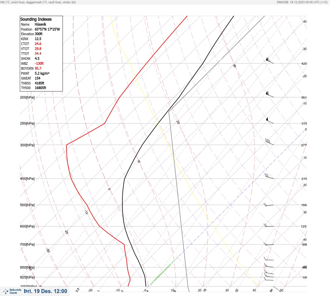330x296 pixels.
Task: Click the wind barb at 300 hPa
Action: tap(269, 141)
